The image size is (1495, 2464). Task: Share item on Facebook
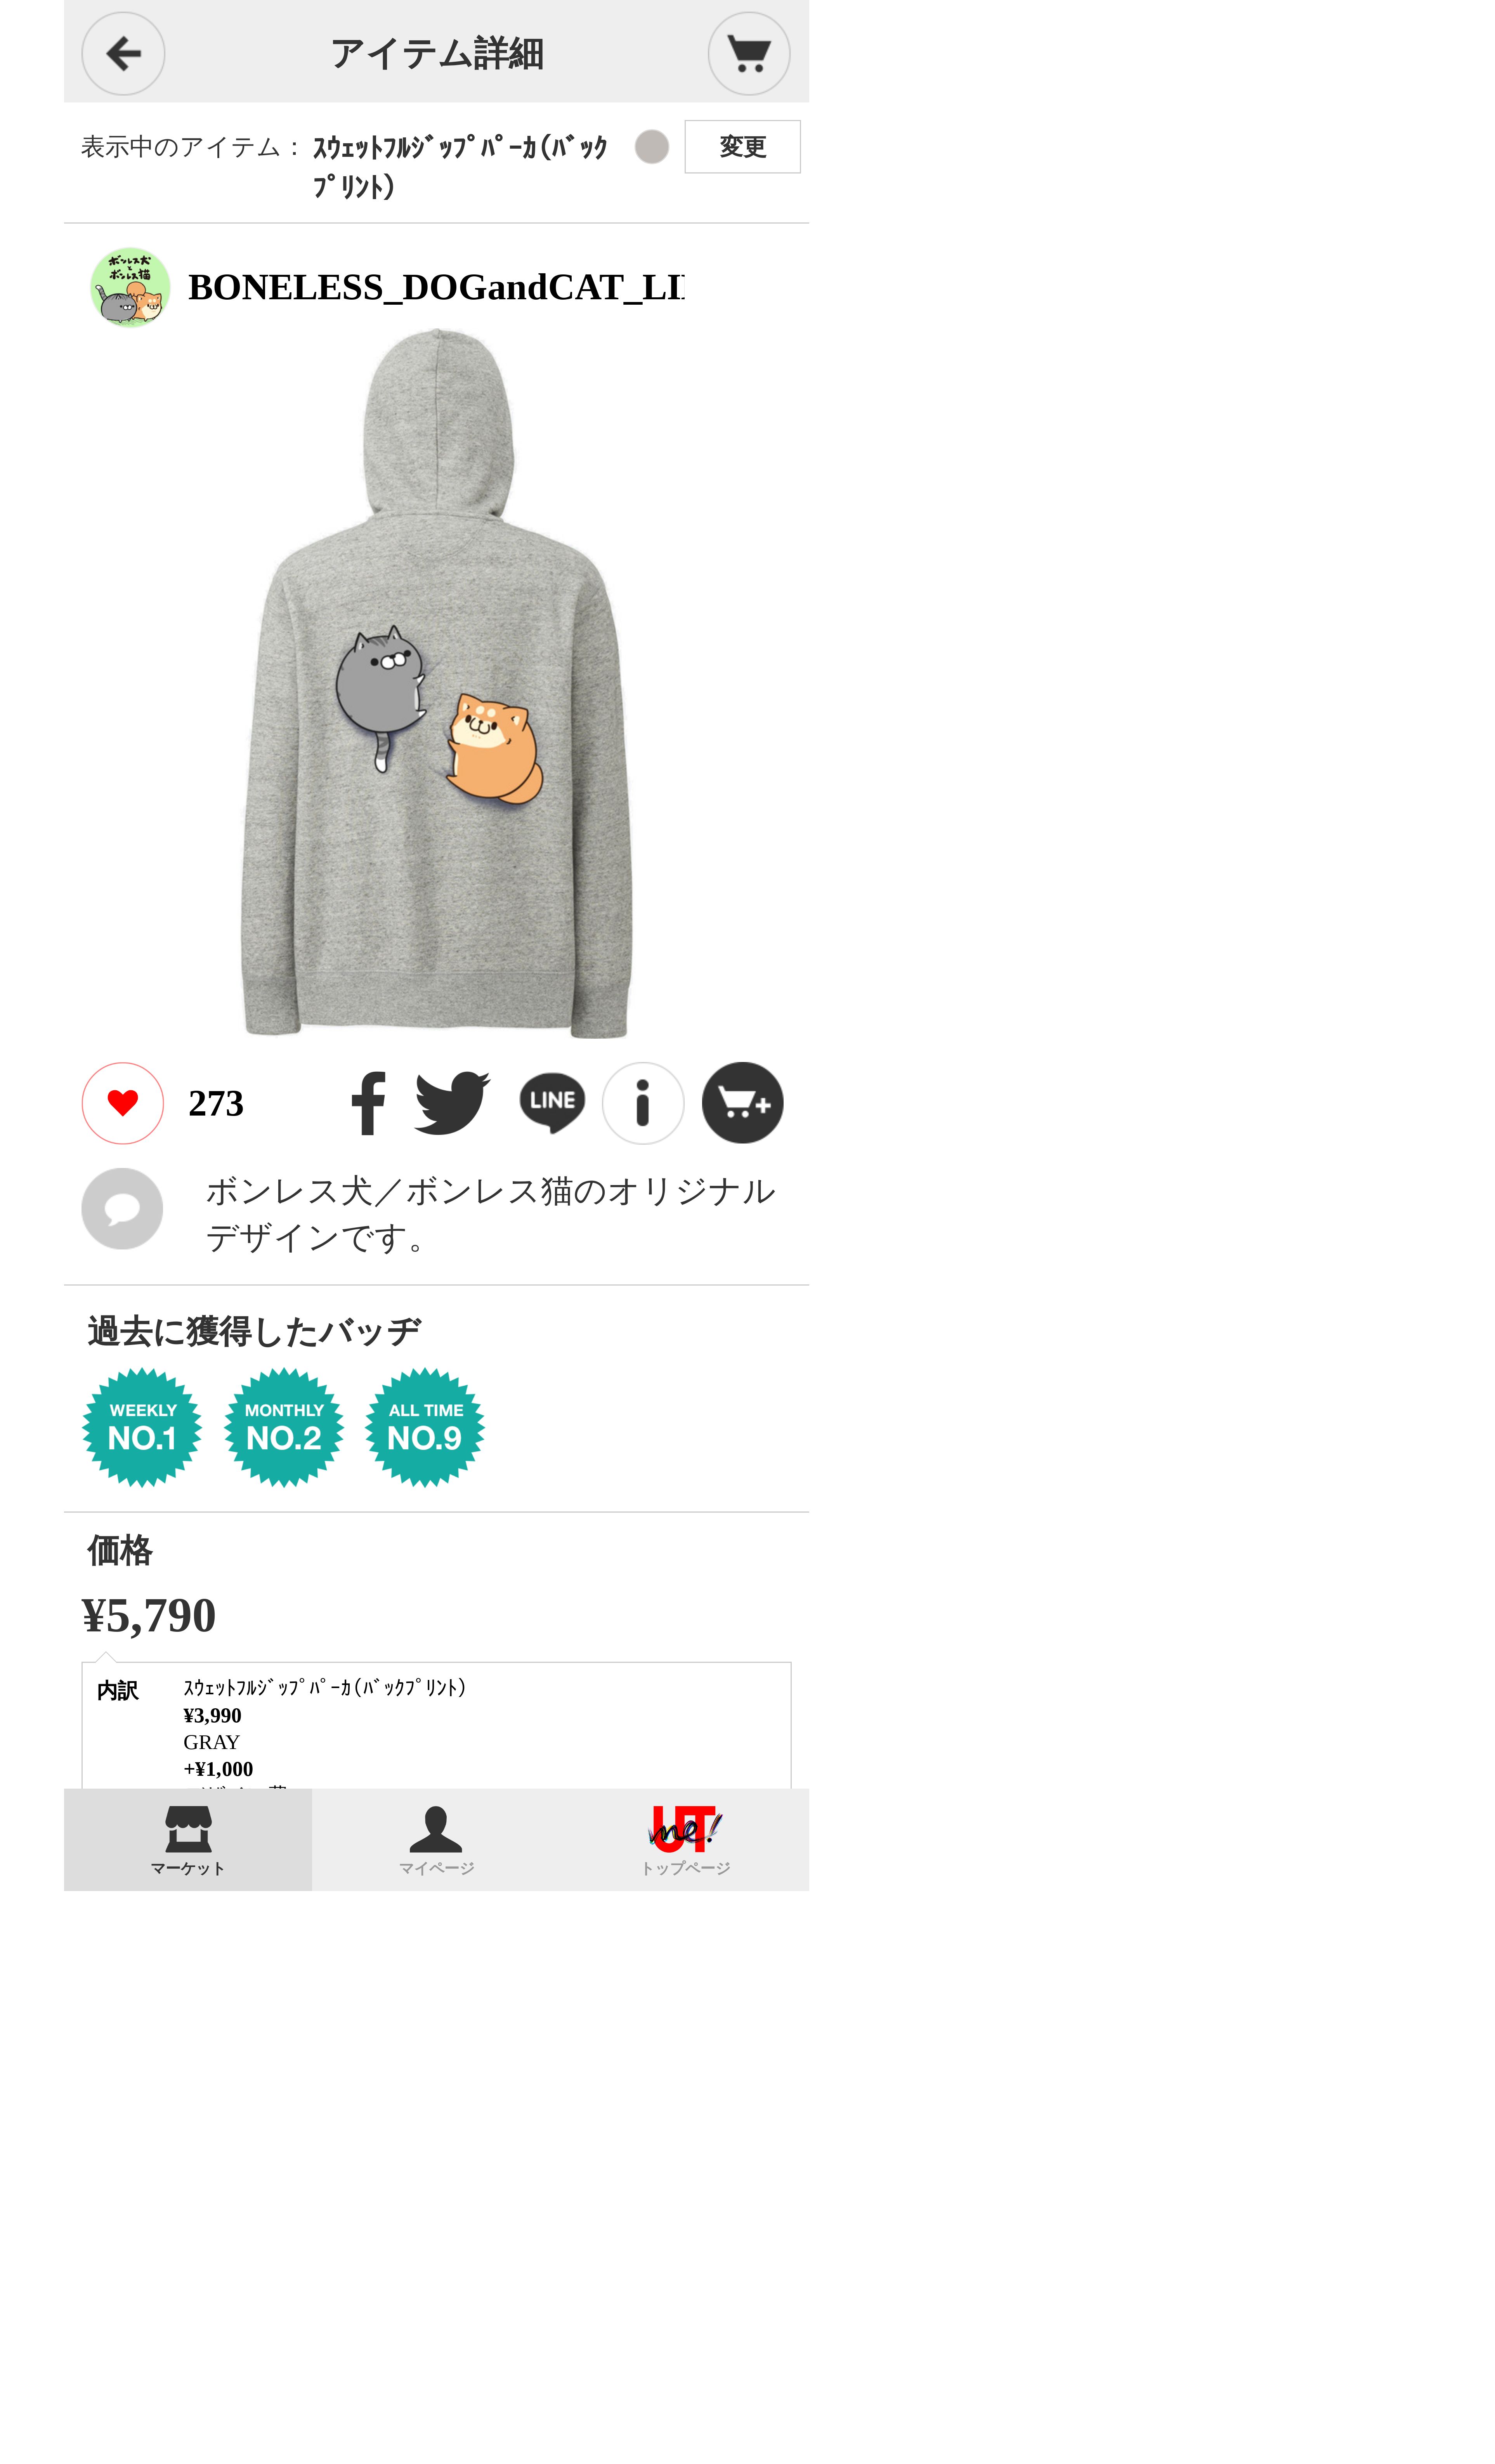(x=368, y=1103)
